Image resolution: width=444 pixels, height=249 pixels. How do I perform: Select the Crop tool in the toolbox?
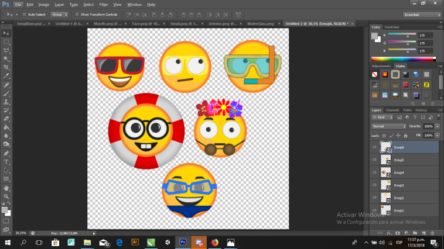coord(6,67)
